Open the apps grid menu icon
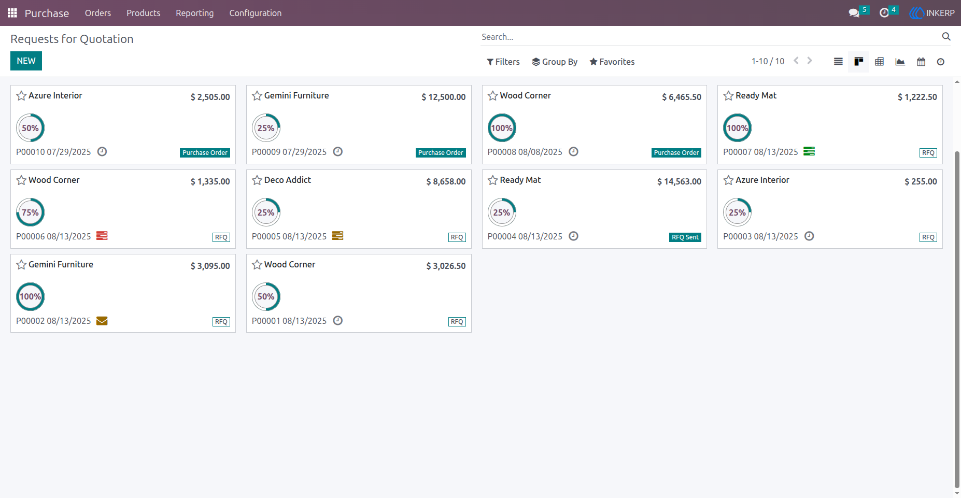The image size is (961, 498). [12, 13]
